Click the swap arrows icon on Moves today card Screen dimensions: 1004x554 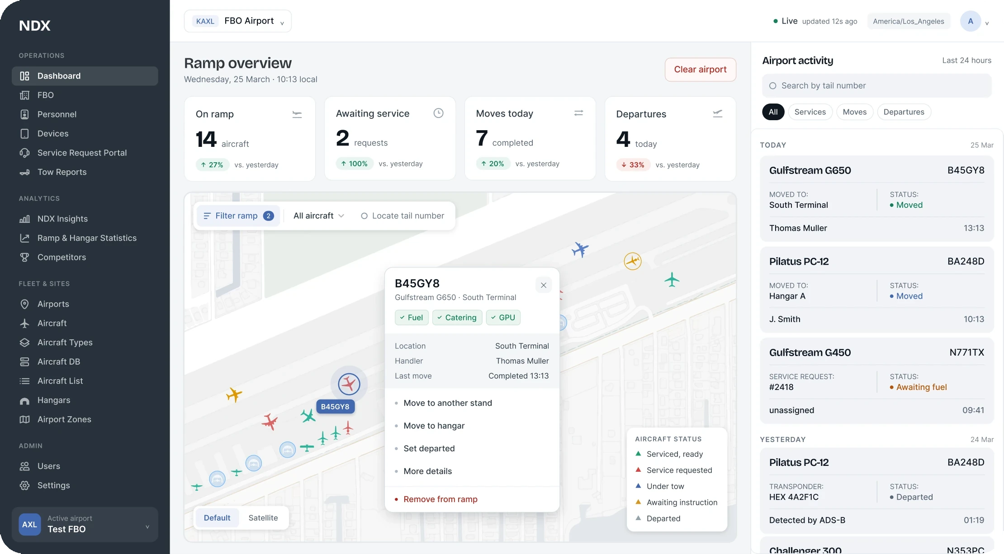578,113
